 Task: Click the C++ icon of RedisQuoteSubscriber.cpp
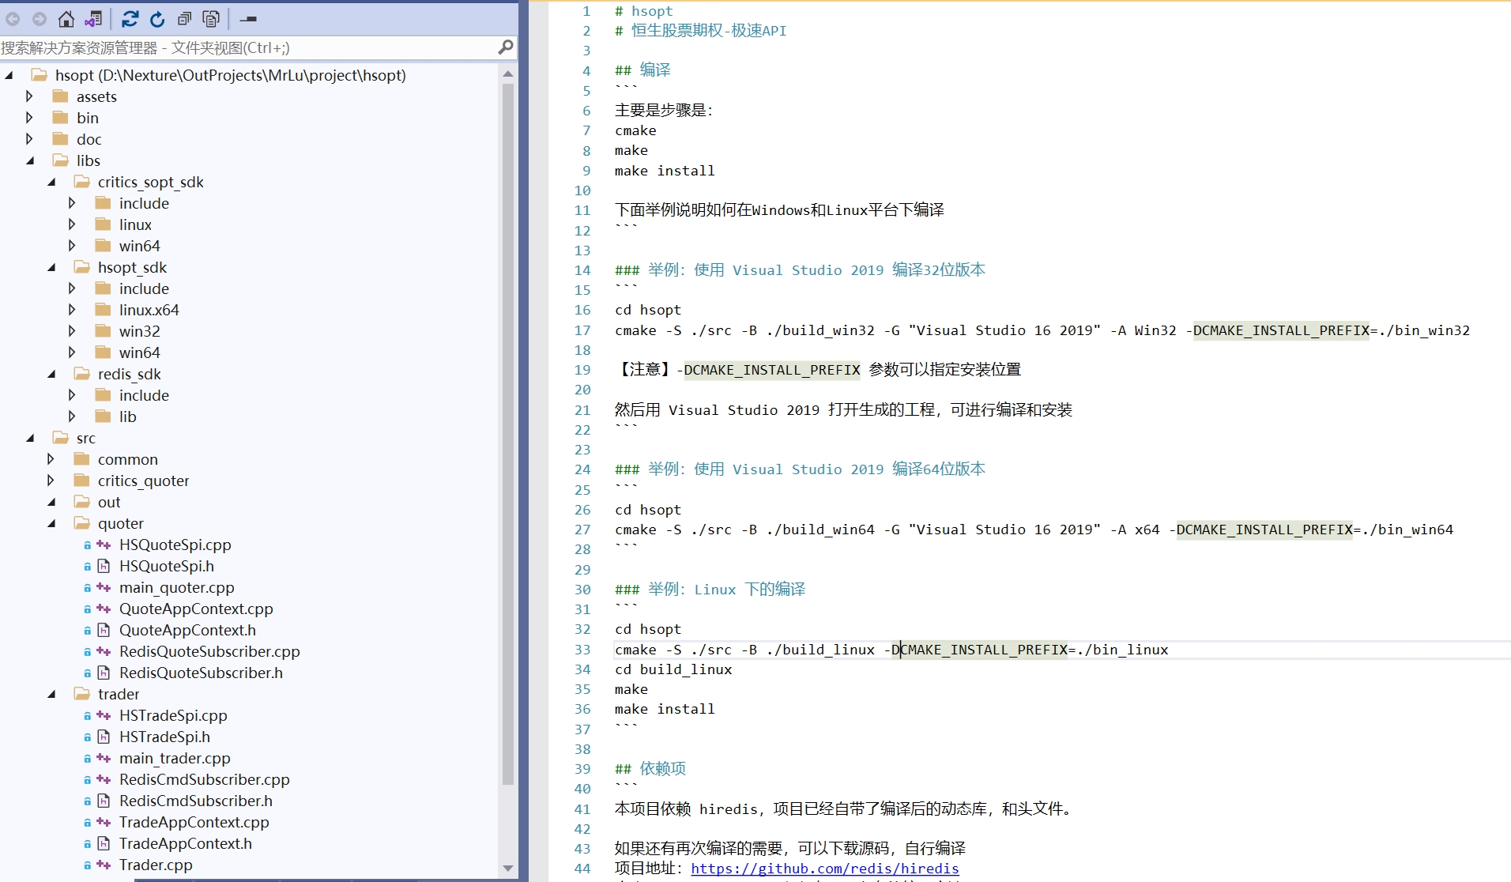pos(104,651)
